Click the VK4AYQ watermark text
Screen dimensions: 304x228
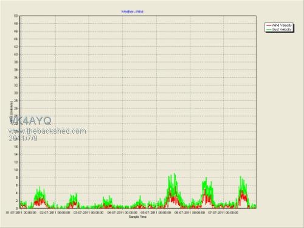tap(30, 120)
